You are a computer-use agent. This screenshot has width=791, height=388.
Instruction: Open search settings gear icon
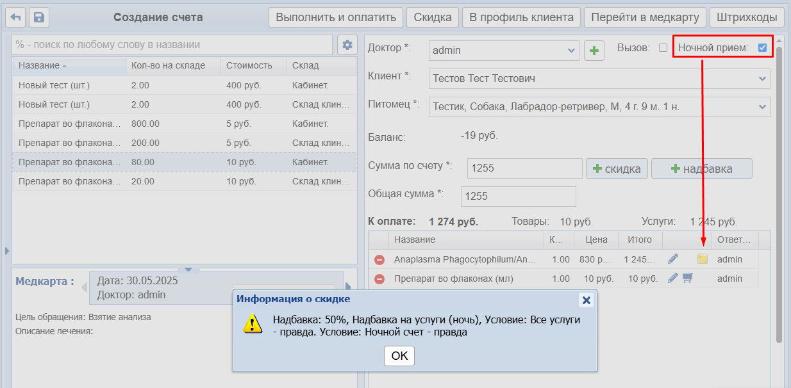(347, 45)
